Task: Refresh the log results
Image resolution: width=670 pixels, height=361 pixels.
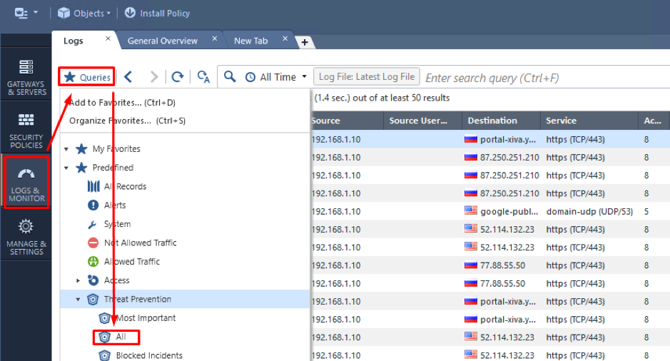Action: 178,77
